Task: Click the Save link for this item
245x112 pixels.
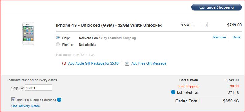Action: (x=236, y=37)
